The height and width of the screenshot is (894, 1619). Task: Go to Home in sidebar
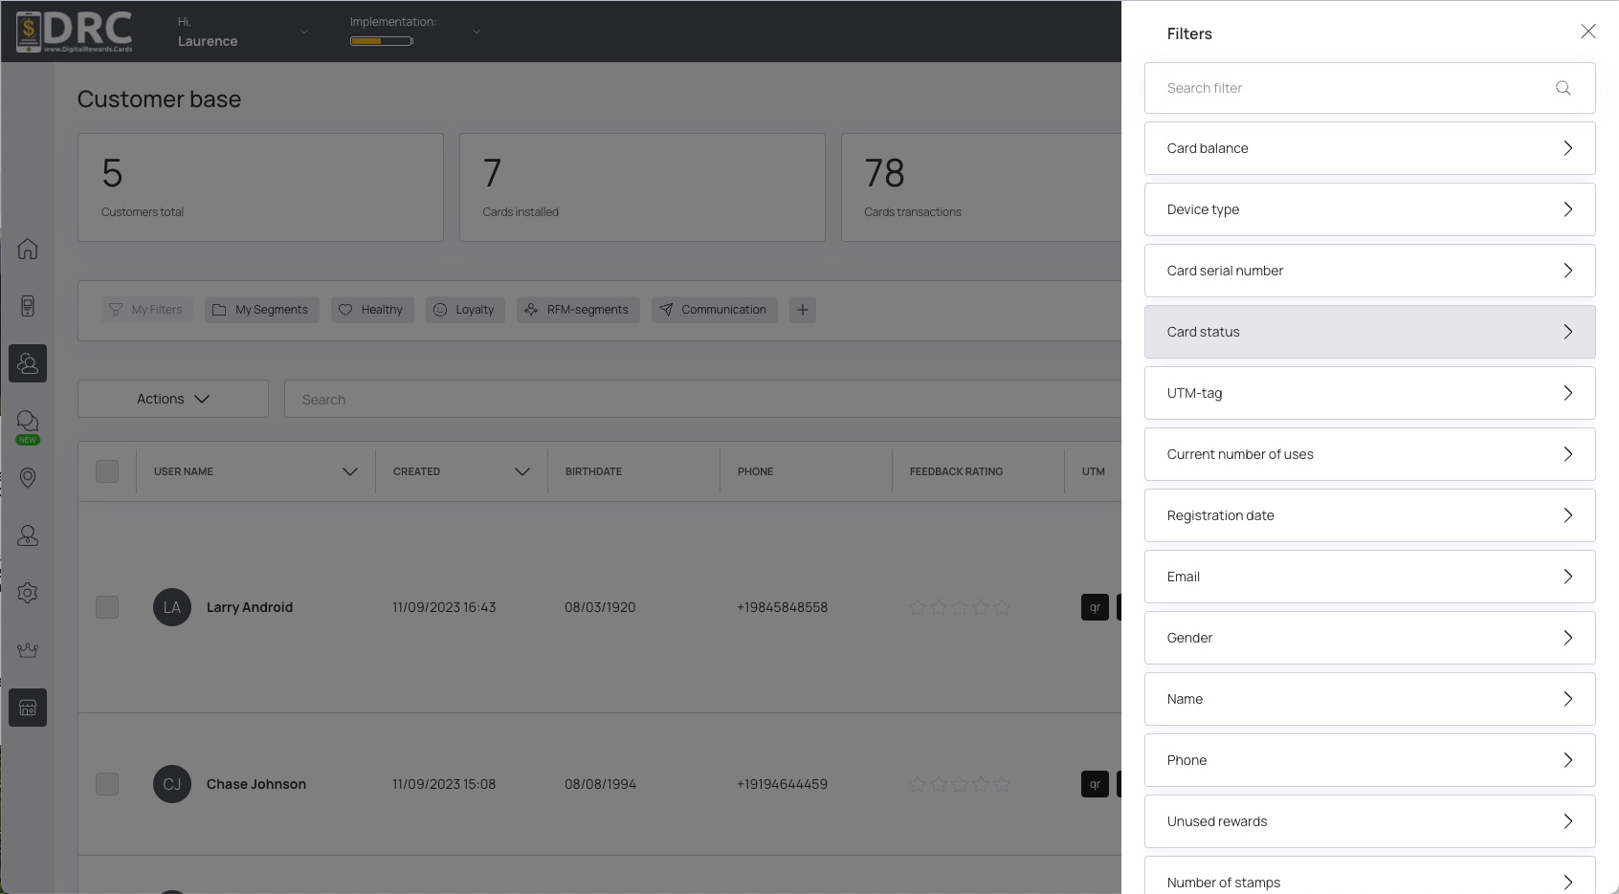pos(28,249)
